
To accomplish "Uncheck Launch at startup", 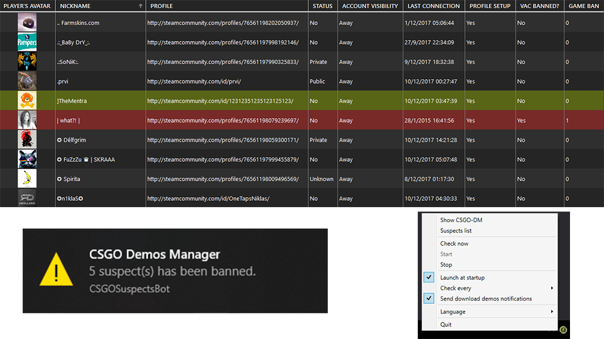I will click(462, 277).
